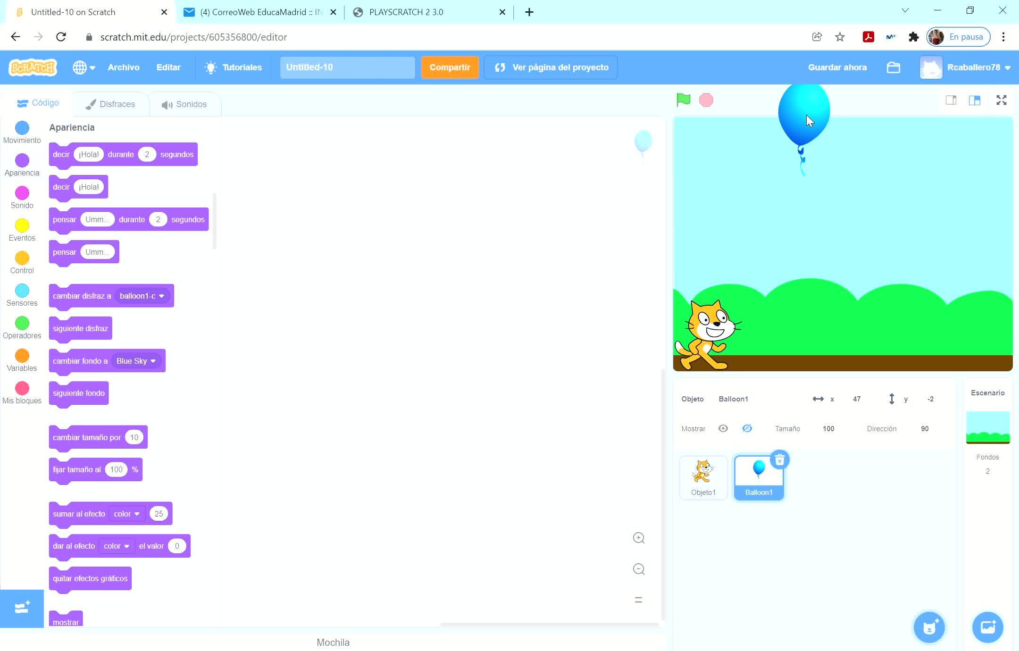Show the sprite using eye icon

coord(723,428)
